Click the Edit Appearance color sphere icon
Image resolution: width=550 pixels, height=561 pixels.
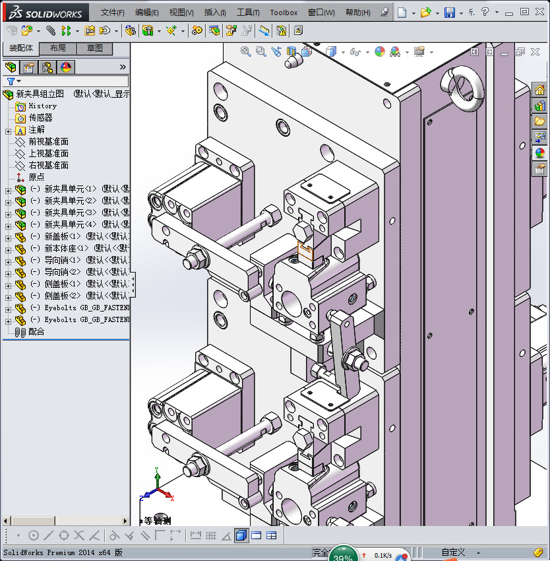tap(380, 52)
